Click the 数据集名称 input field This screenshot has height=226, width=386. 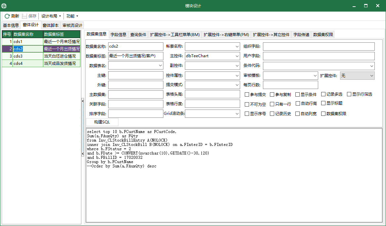pos(136,46)
